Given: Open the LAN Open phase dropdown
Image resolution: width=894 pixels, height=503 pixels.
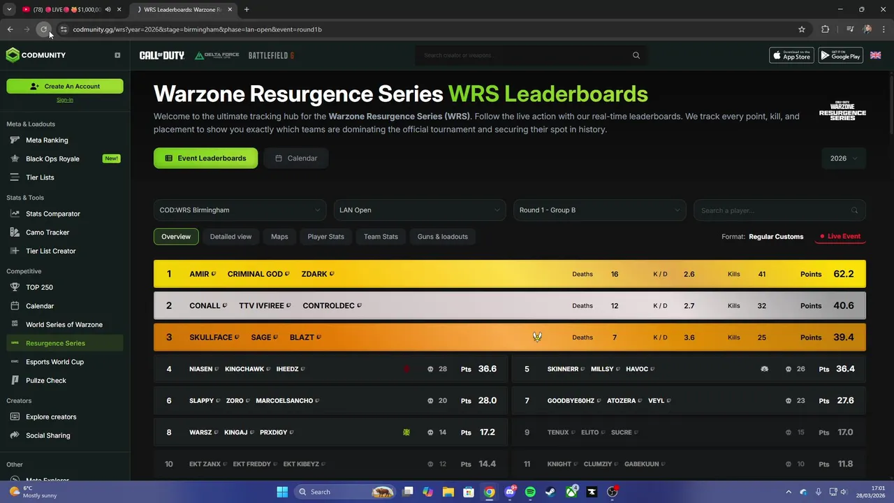Looking at the screenshot, I should (x=420, y=210).
